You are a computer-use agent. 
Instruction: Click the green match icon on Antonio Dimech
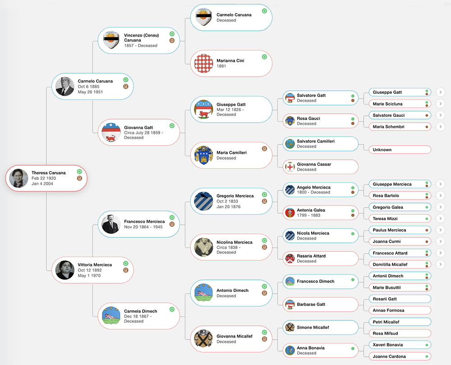(264, 286)
